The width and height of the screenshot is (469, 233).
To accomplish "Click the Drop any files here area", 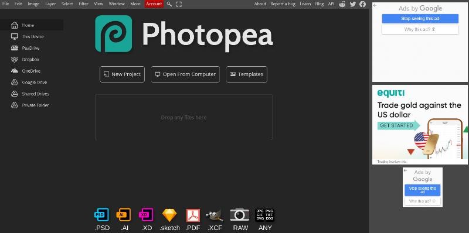I will [183, 117].
